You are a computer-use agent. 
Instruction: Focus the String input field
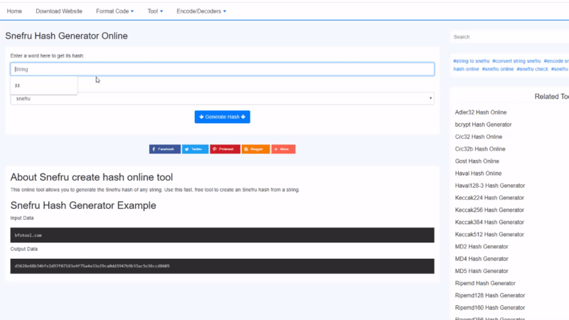[222, 69]
